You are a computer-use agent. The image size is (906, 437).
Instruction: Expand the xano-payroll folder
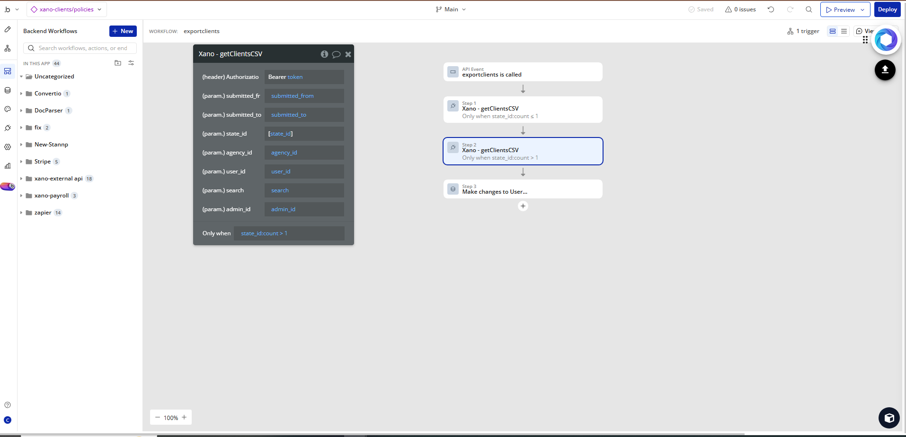[x=21, y=196]
